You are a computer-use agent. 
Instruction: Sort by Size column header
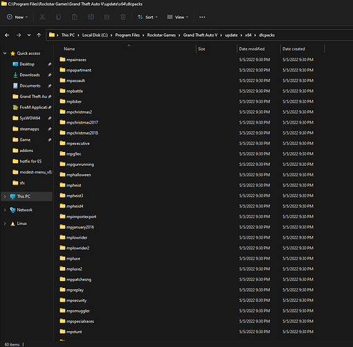pyautogui.click(x=201, y=49)
